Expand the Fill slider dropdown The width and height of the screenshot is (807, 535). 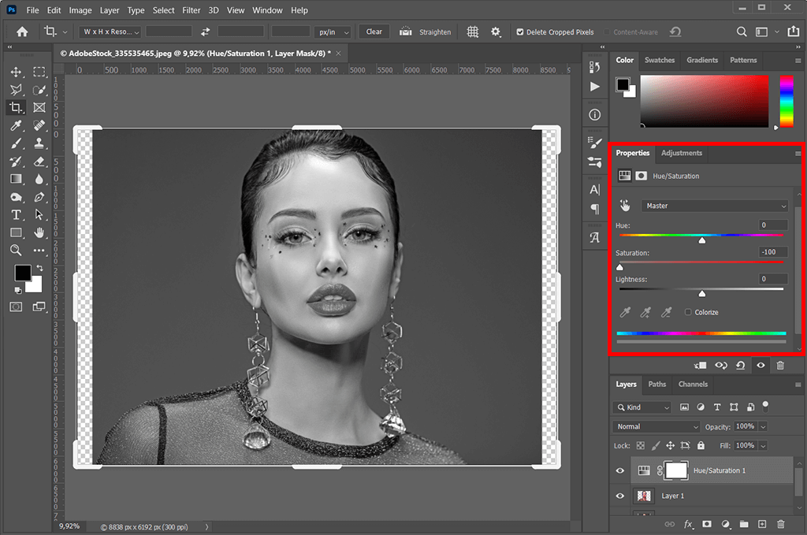coord(763,445)
